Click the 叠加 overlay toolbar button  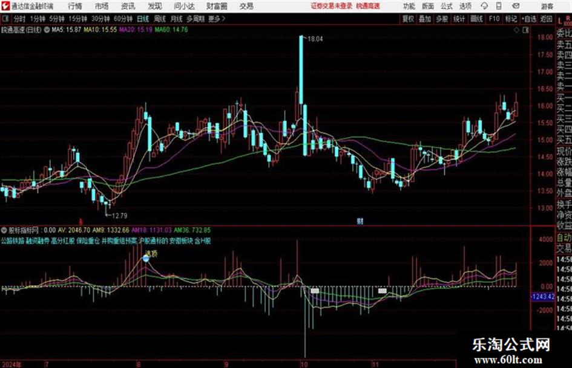click(x=425, y=19)
